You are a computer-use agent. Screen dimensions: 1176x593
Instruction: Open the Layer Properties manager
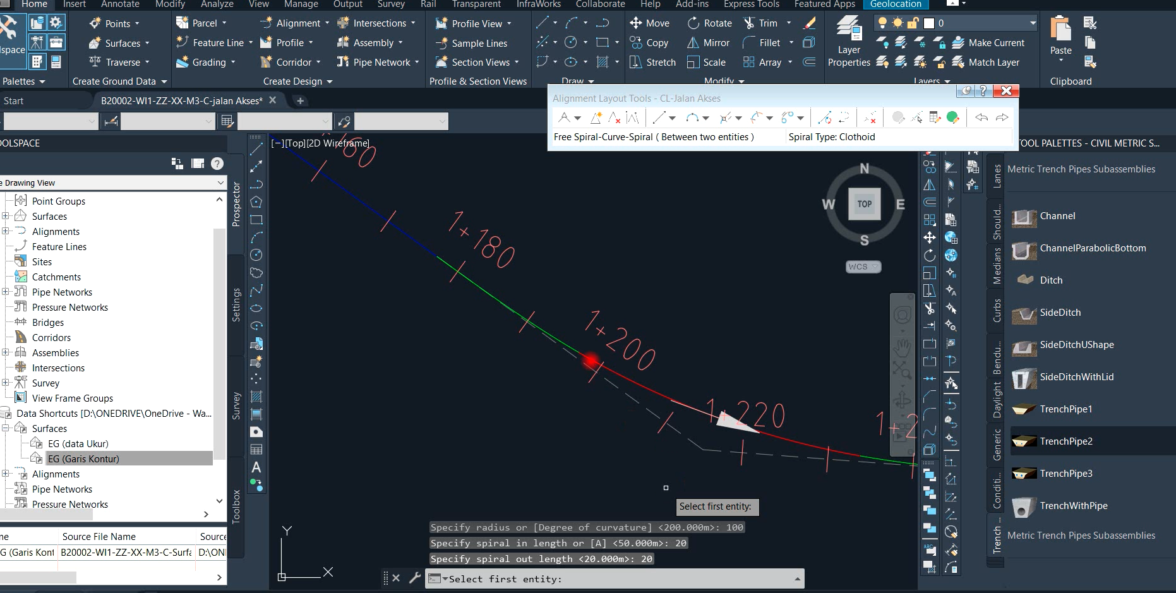pos(848,38)
